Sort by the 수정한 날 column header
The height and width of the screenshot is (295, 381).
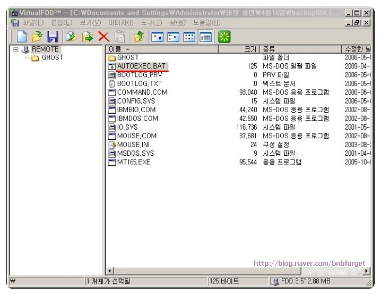[x=357, y=49]
